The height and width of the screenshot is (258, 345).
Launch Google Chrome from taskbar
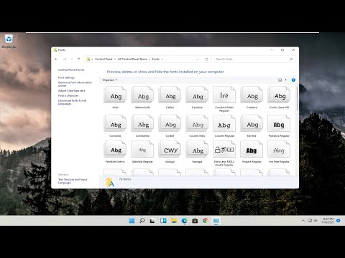pyautogui.click(x=206, y=221)
